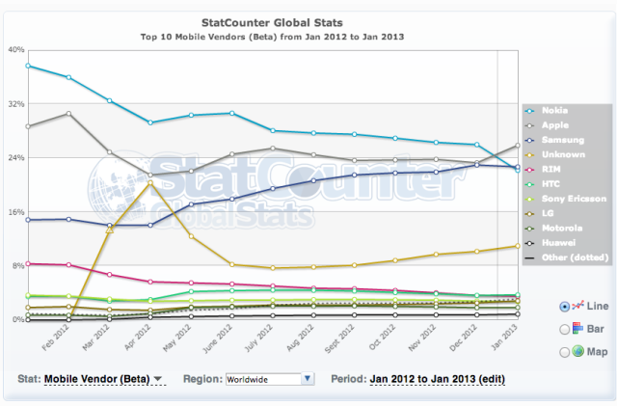The width and height of the screenshot is (617, 406).
Task: Click the bar chart icon beside Bar
Action: [x=577, y=328]
